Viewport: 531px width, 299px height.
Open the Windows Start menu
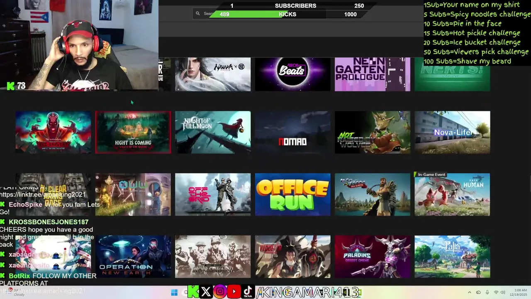click(x=174, y=292)
